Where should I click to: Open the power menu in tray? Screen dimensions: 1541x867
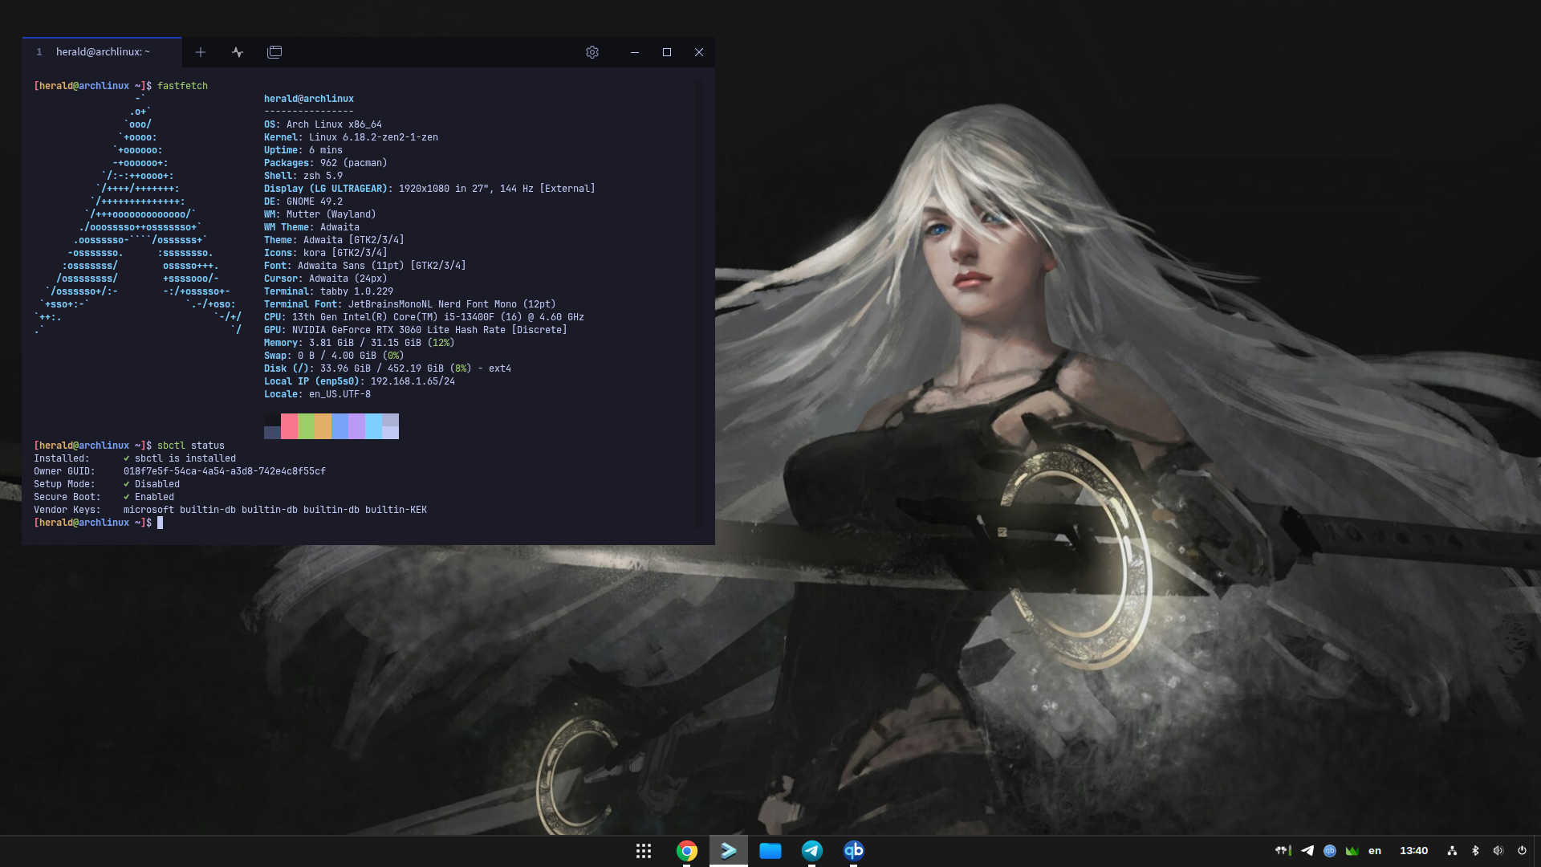pyautogui.click(x=1522, y=851)
